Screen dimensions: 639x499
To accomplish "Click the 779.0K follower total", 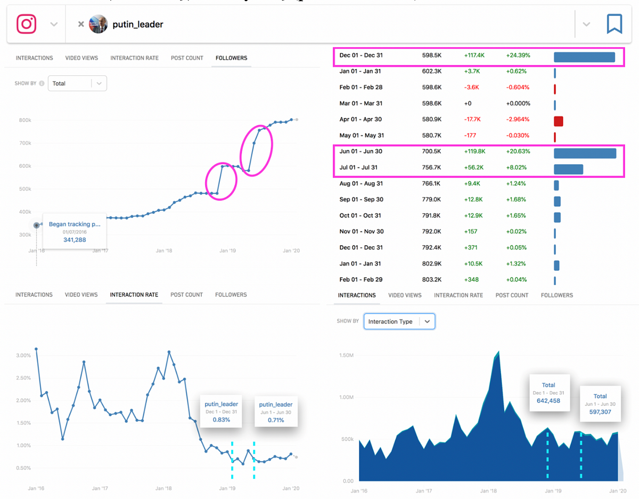I will (431, 199).
